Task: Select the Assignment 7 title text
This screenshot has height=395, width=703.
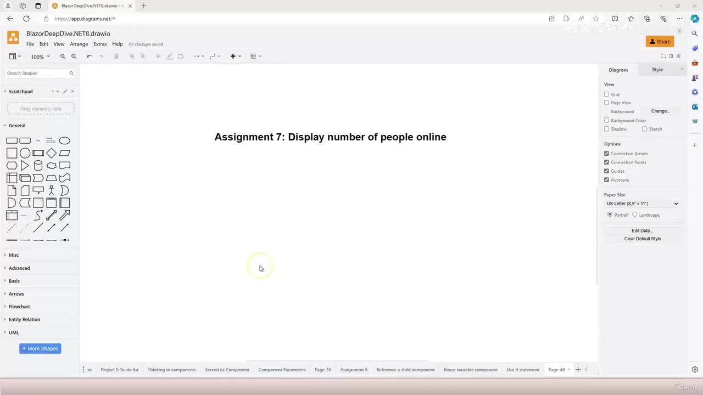Action: [x=330, y=137]
